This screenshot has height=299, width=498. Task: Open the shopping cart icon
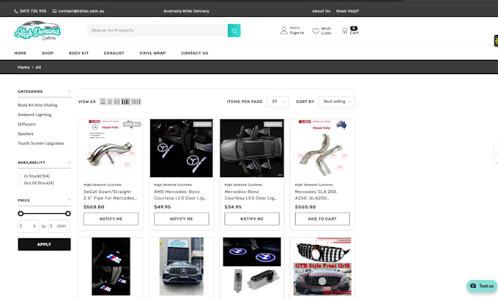[x=345, y=31]
